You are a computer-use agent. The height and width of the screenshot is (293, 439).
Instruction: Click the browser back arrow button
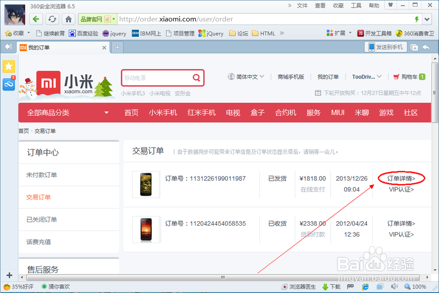pos(36,19)
